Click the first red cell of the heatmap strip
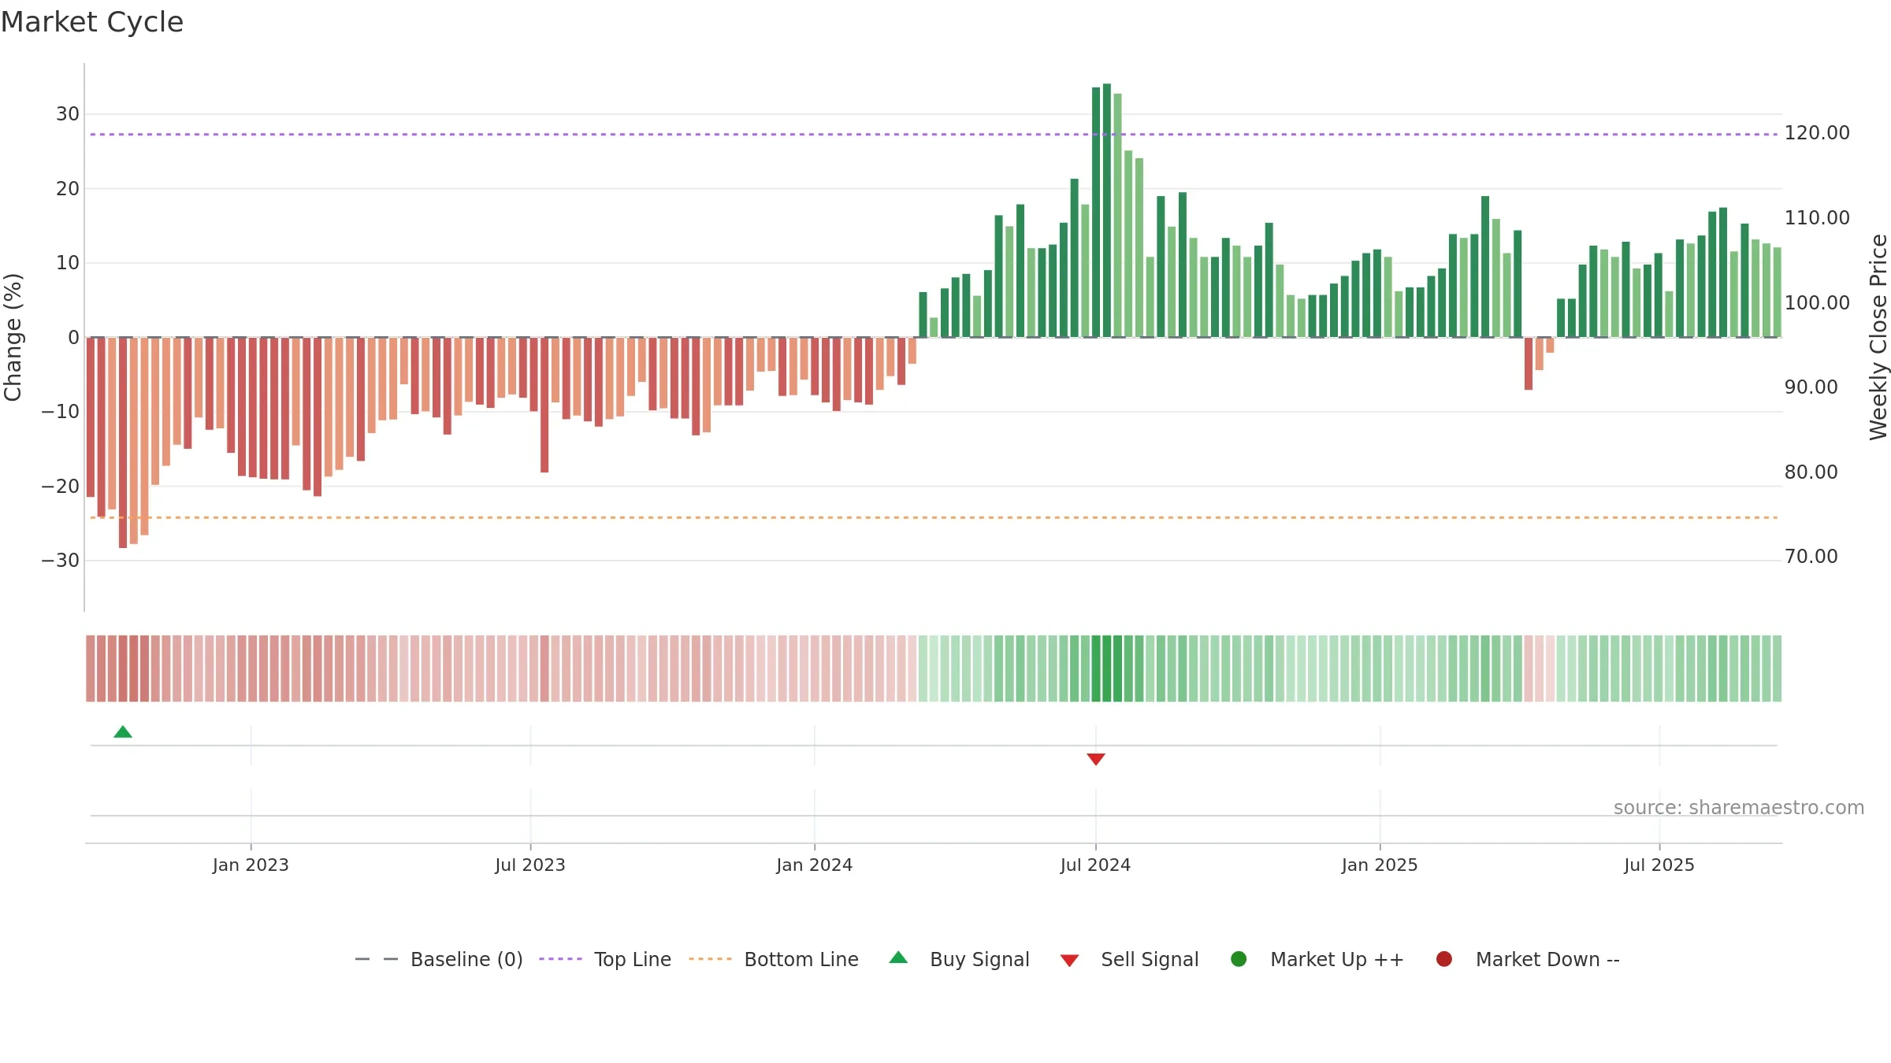Screen dimensions: 1891x1063 [x=91, y=669]
